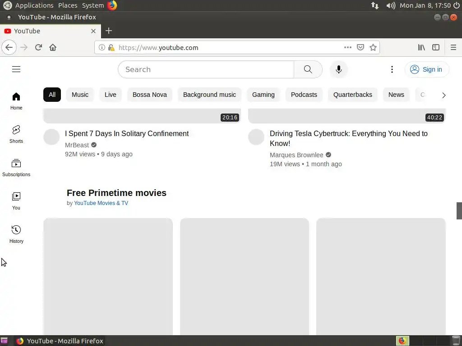Viewport: 462px width, 346px height.
Task: Select the Live filter chip
Action: click(111, 95)
